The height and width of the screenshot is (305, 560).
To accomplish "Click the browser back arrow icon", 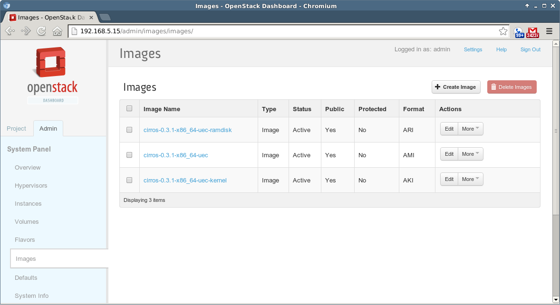I will (x=10, y=31).
